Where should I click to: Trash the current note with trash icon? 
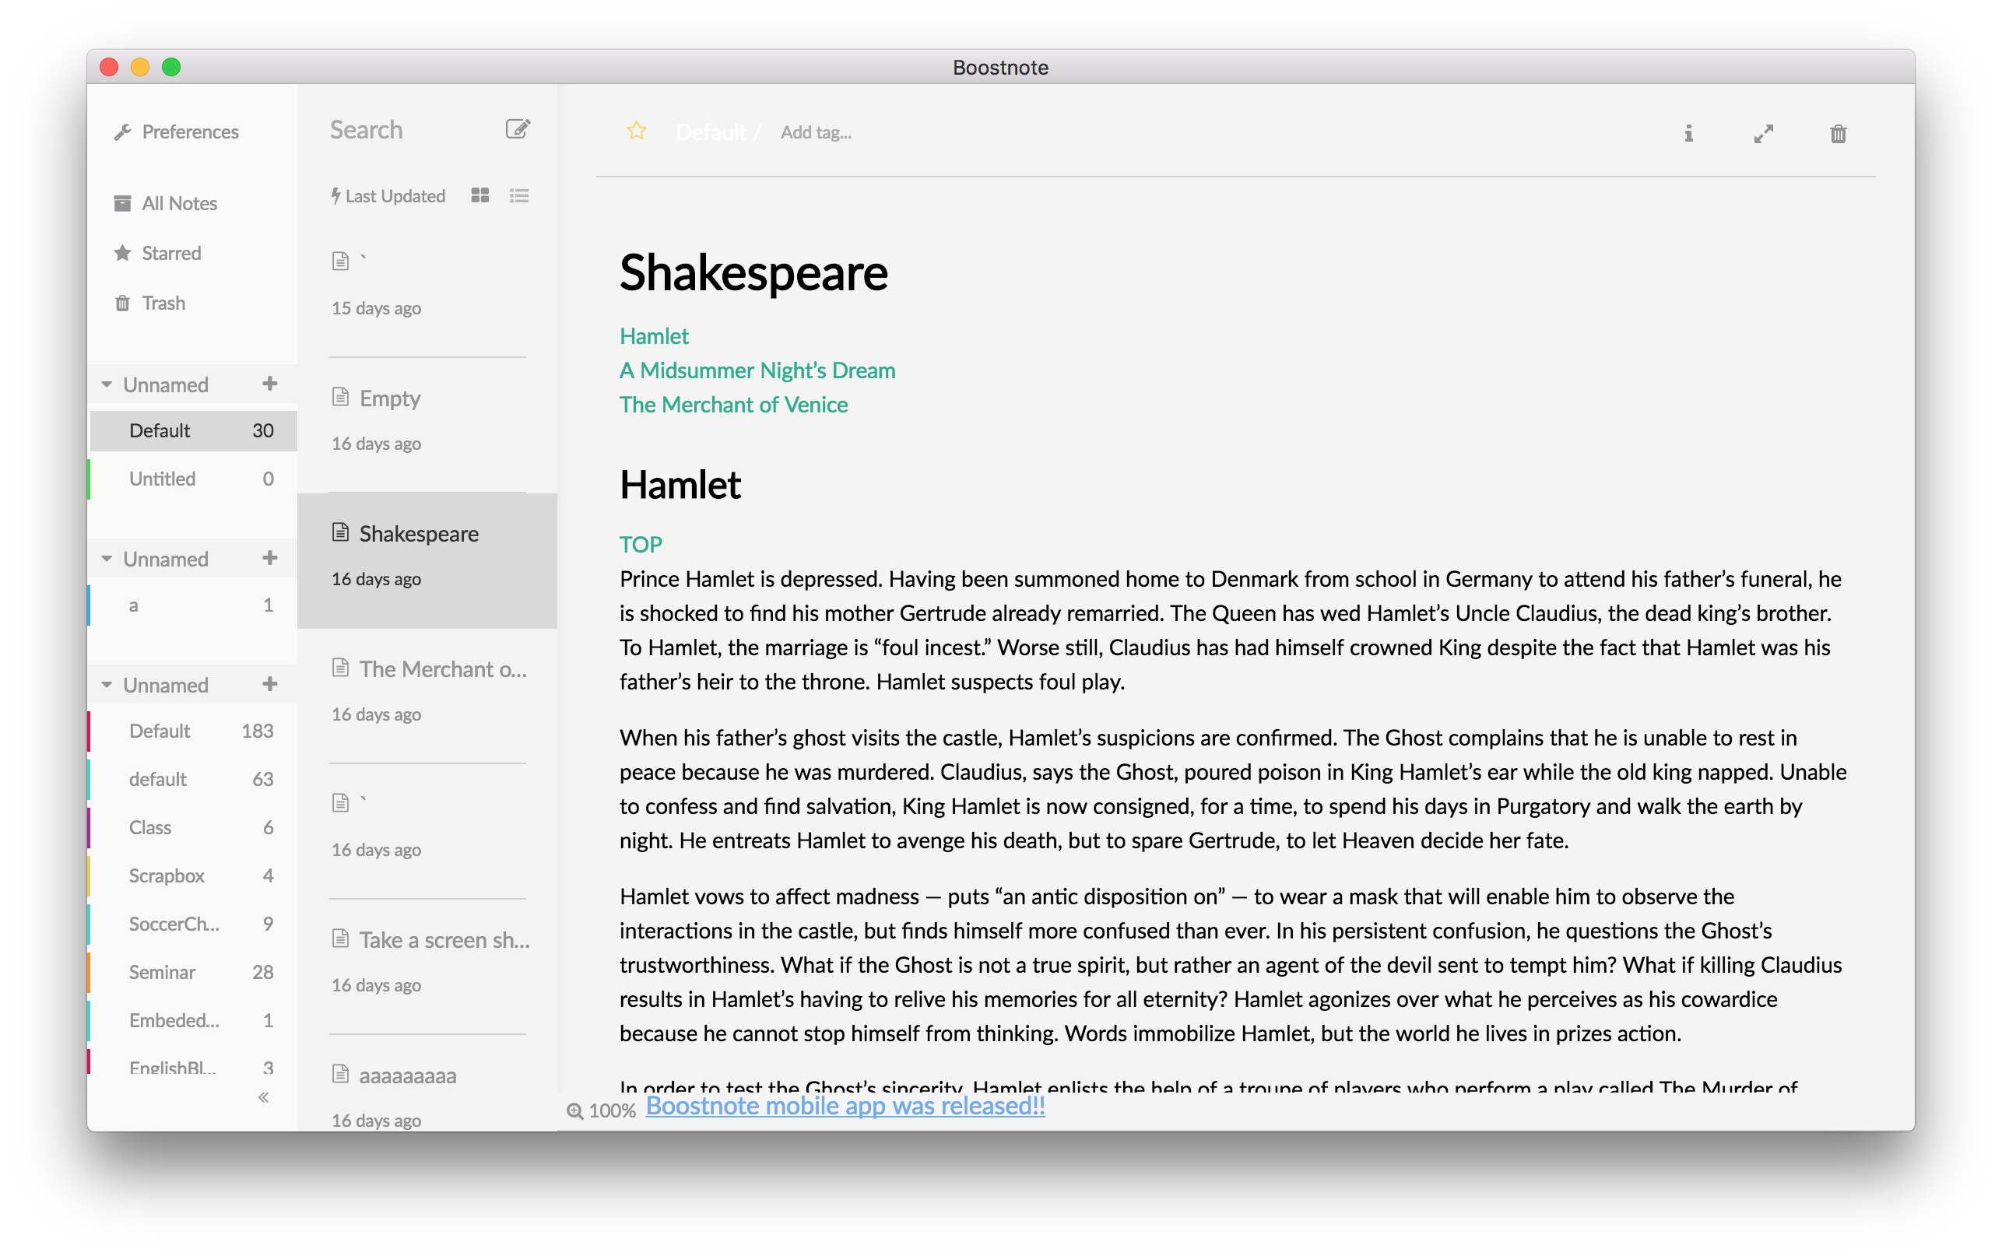(1838, 134)
